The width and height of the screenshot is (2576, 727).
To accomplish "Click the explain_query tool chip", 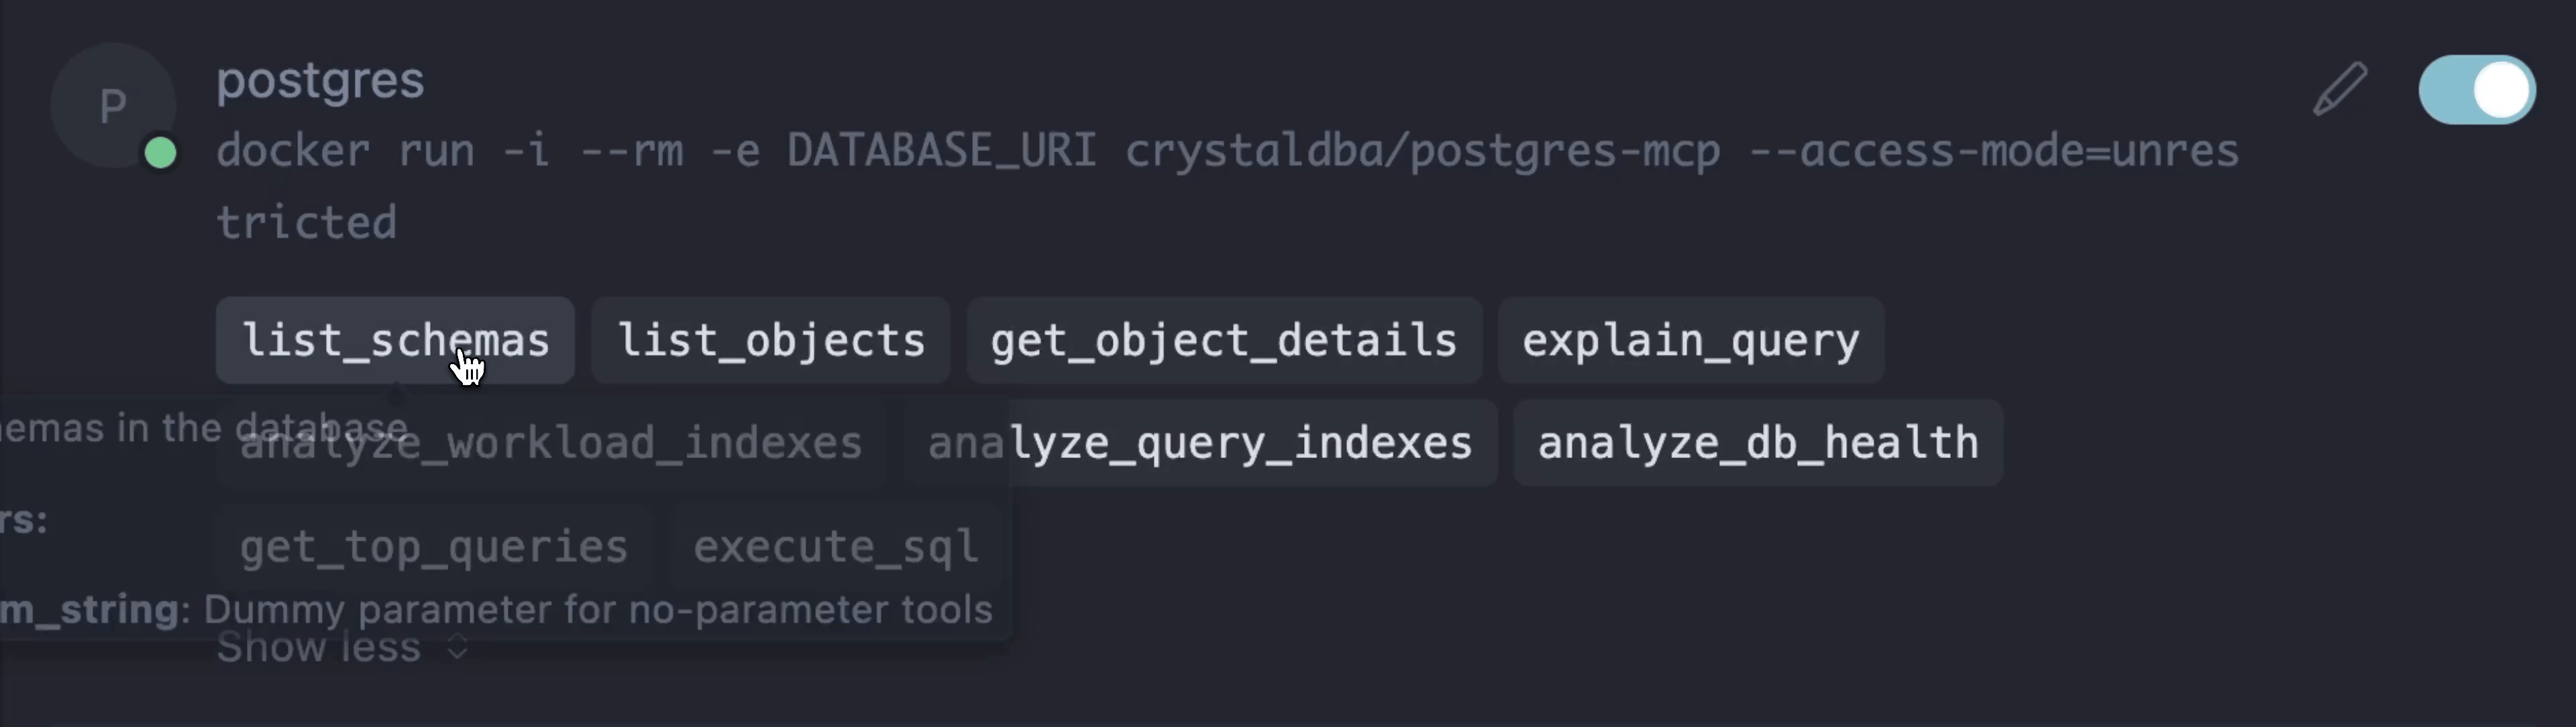I will coord(1690,341).
